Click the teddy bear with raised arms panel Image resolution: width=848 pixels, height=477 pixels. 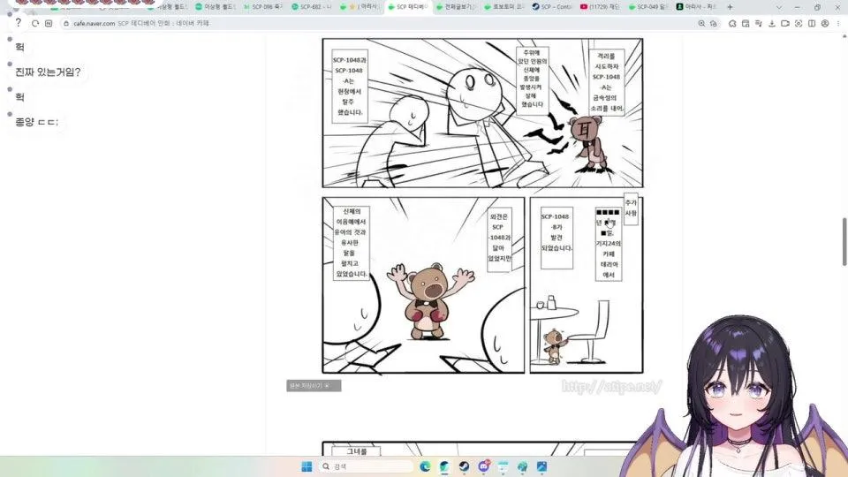(423, 285)
